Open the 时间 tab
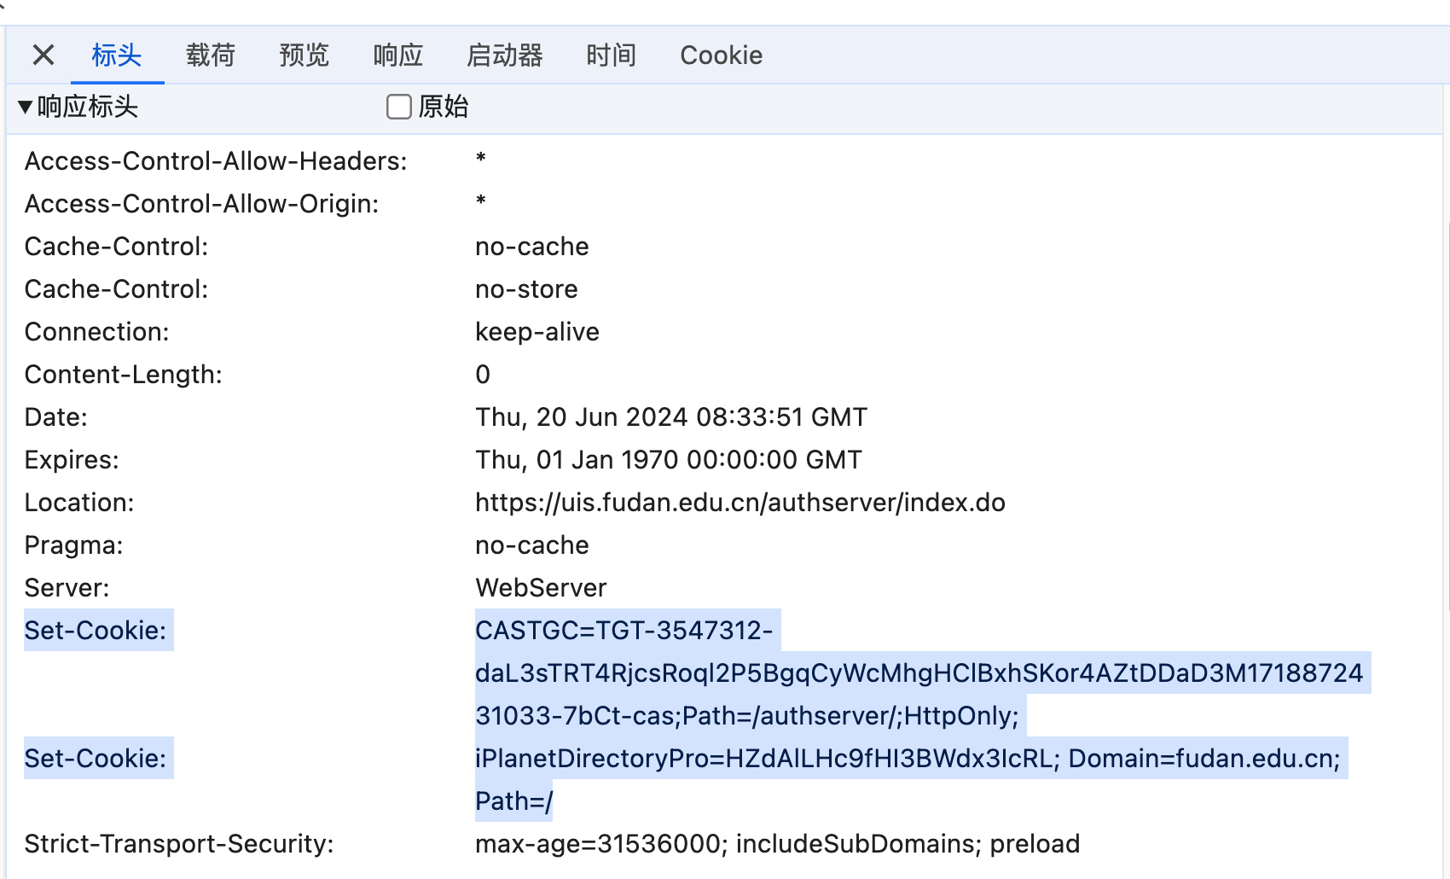 click(x=612, y=55)
